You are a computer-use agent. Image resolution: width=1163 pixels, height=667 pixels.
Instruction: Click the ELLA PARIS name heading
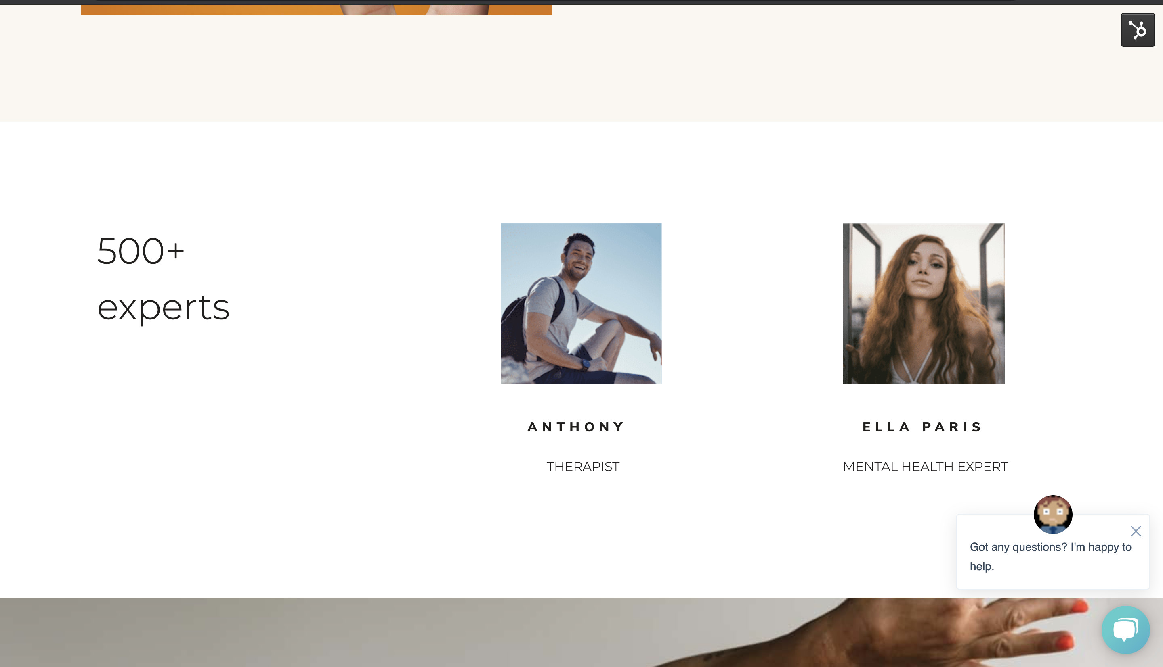(922, 427)
